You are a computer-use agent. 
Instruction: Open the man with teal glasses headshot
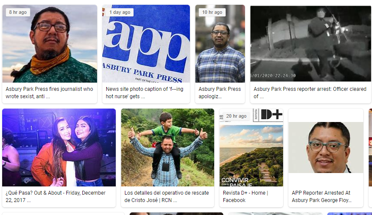[326, 147]
